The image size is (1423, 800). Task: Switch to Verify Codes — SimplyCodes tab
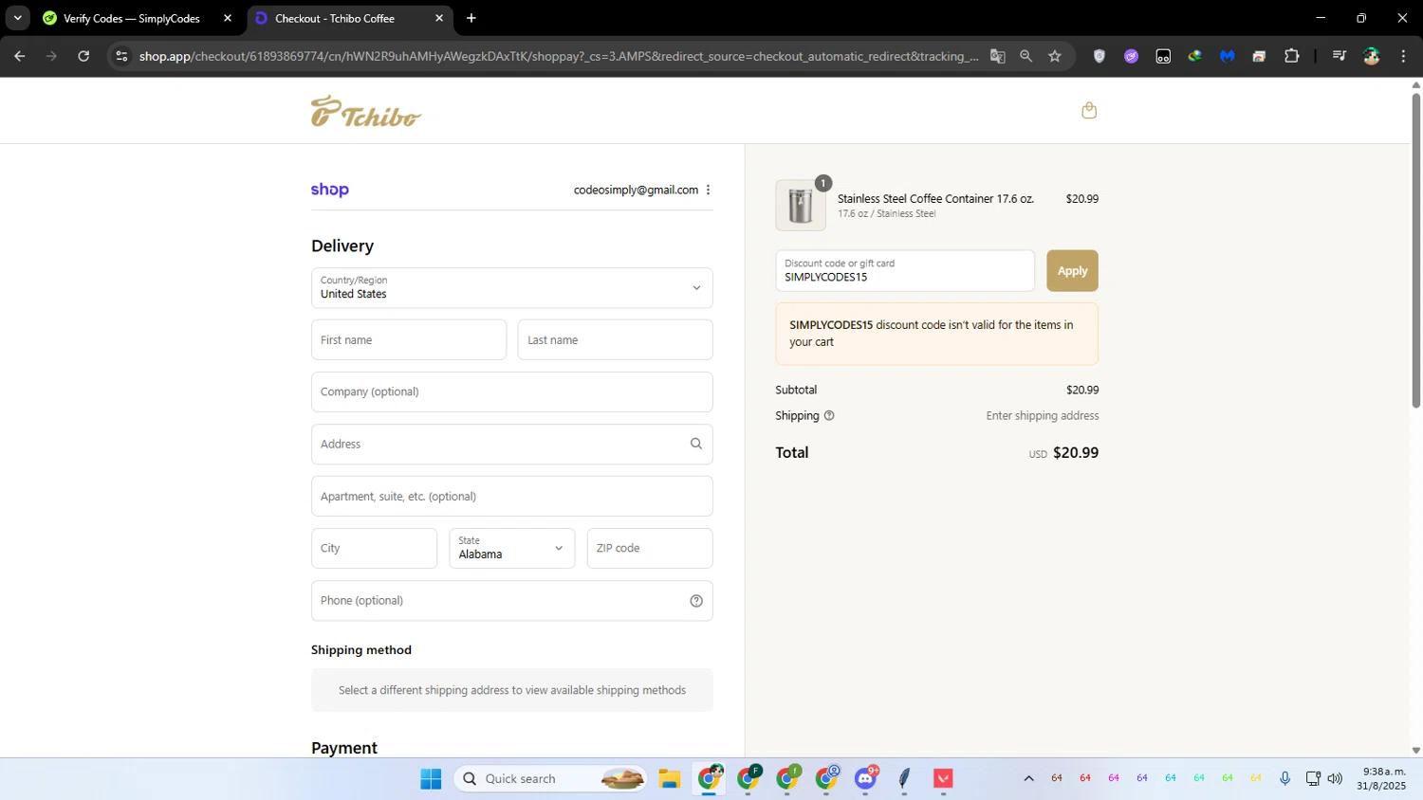(x=131, y=18)
